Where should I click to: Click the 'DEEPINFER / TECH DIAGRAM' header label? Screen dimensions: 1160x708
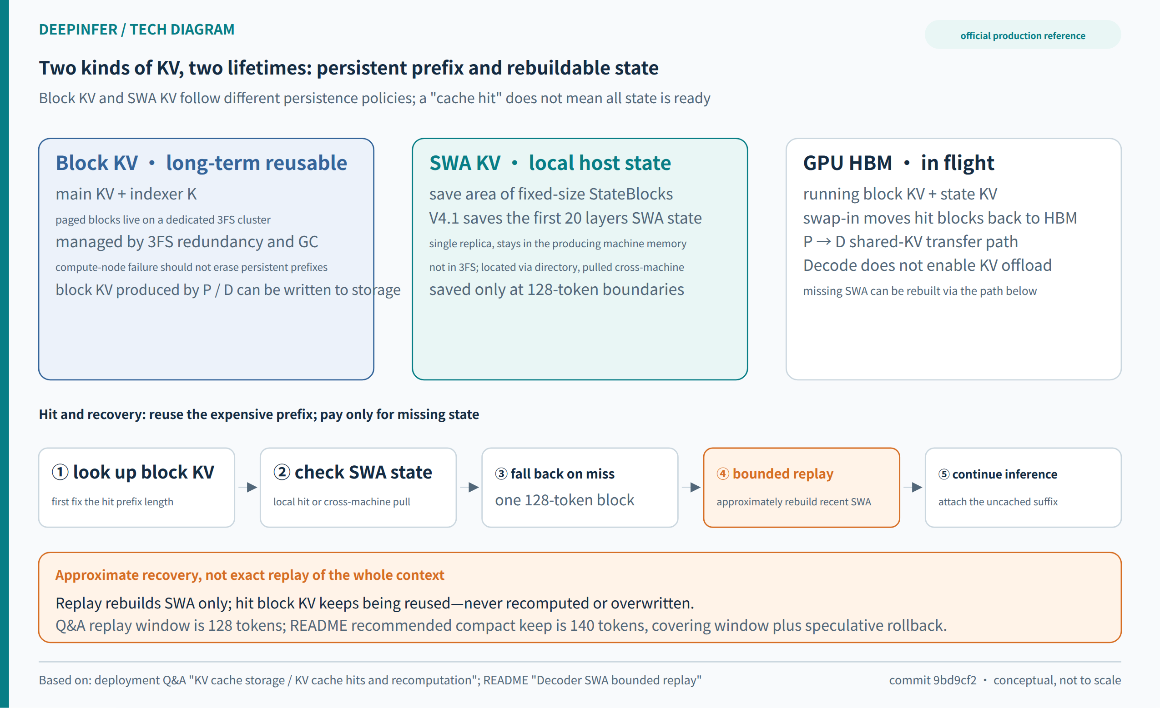[x=136, y=30]
